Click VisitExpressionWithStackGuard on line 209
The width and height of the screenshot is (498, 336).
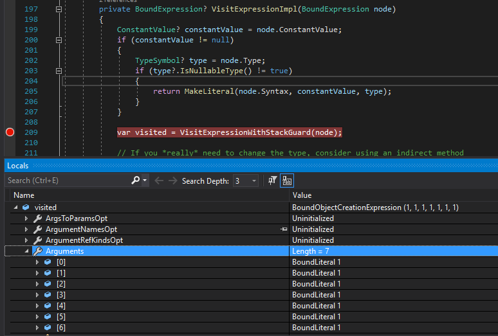pos(245,132)
